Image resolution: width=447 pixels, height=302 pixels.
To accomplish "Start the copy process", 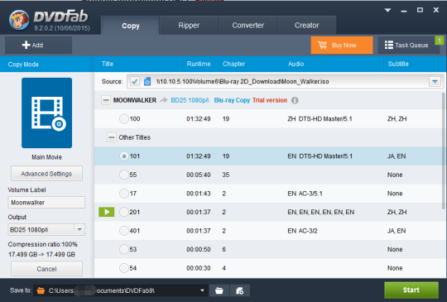I will point(411,290).
